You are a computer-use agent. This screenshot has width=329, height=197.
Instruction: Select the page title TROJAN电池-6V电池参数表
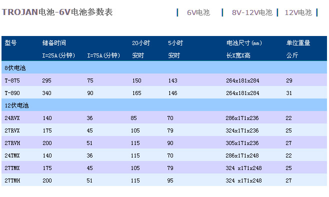[x=57, y=12]
